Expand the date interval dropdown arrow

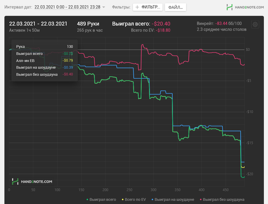104,7
